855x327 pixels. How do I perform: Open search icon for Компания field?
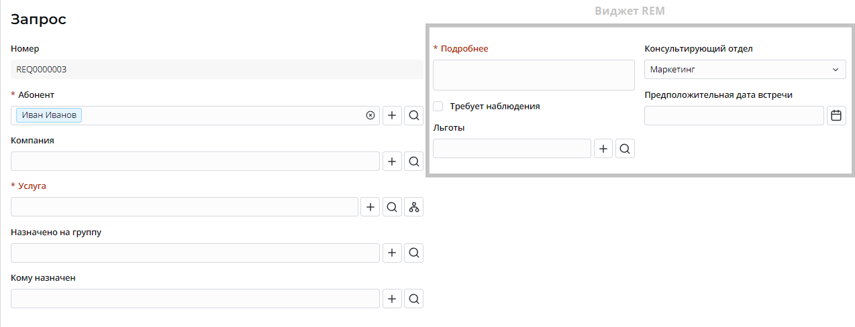click(x=414, y=161)
